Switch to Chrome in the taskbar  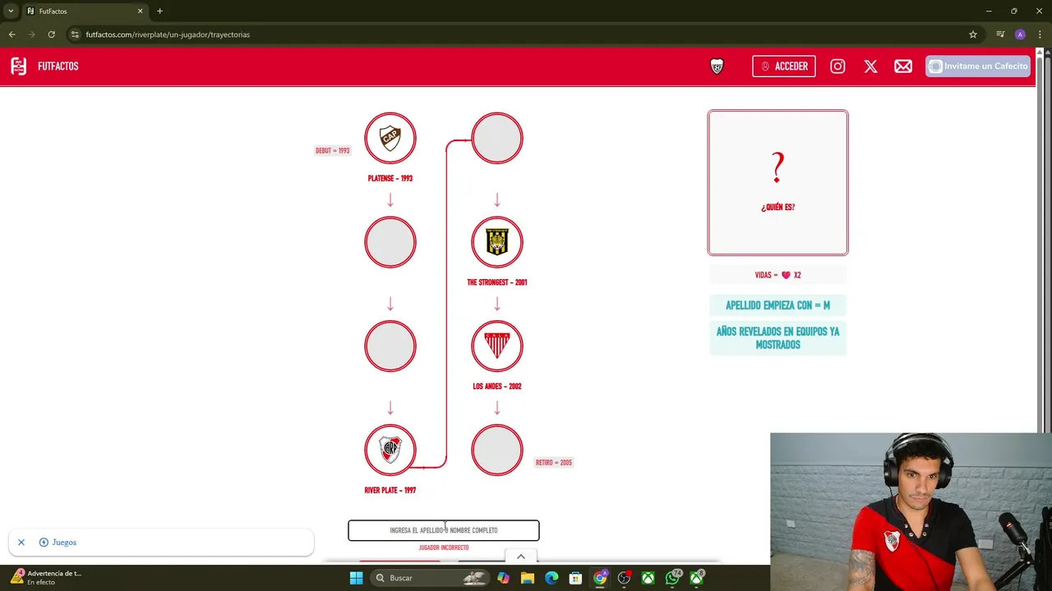coord(600,578)
